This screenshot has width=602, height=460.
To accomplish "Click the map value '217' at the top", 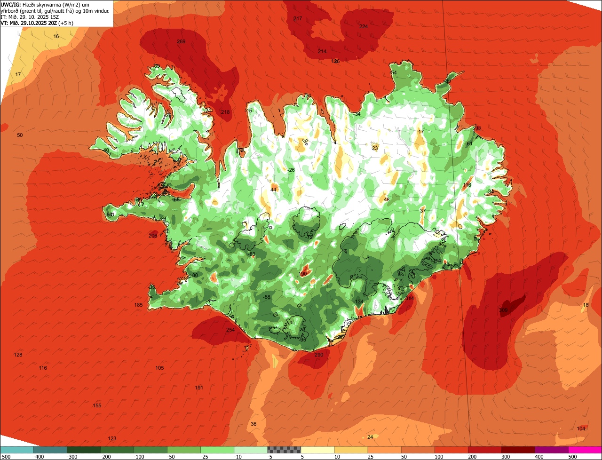I will (298, 18).
